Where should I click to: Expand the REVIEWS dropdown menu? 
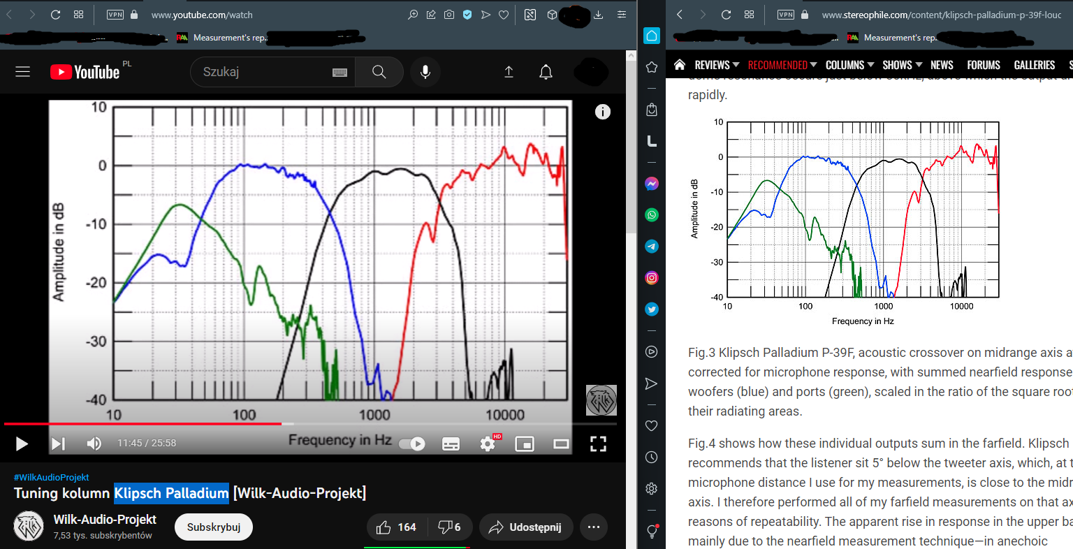pyautogui.click(x=717, y=65)
